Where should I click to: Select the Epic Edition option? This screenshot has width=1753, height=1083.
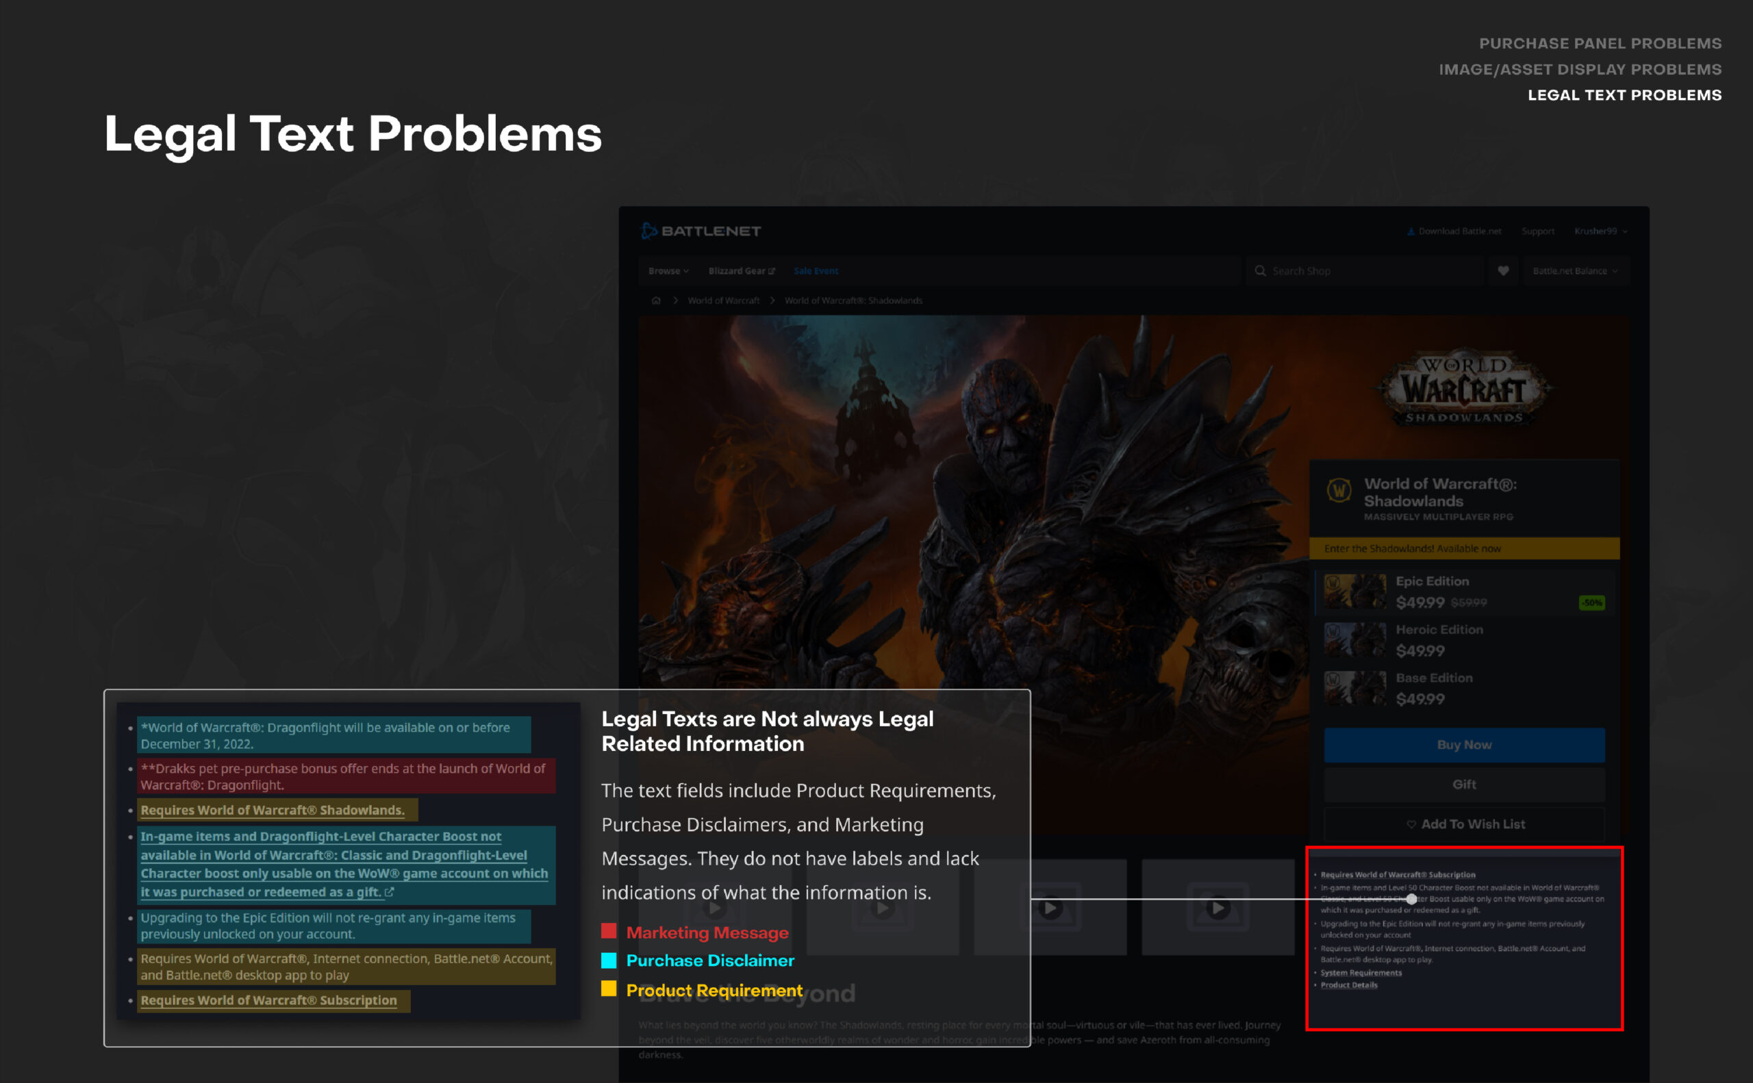[1464, 592]
